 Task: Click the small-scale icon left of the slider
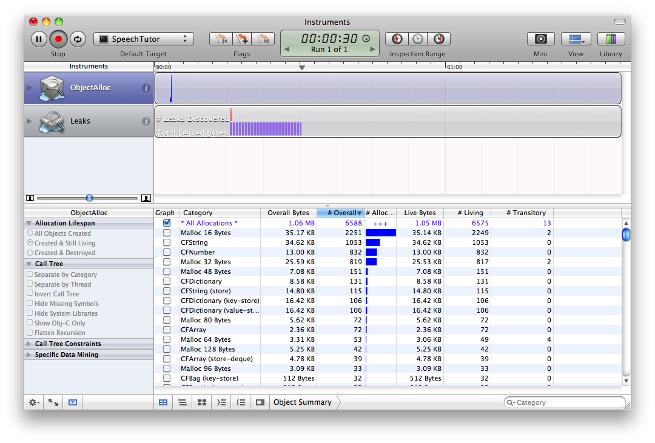point(30,198)
